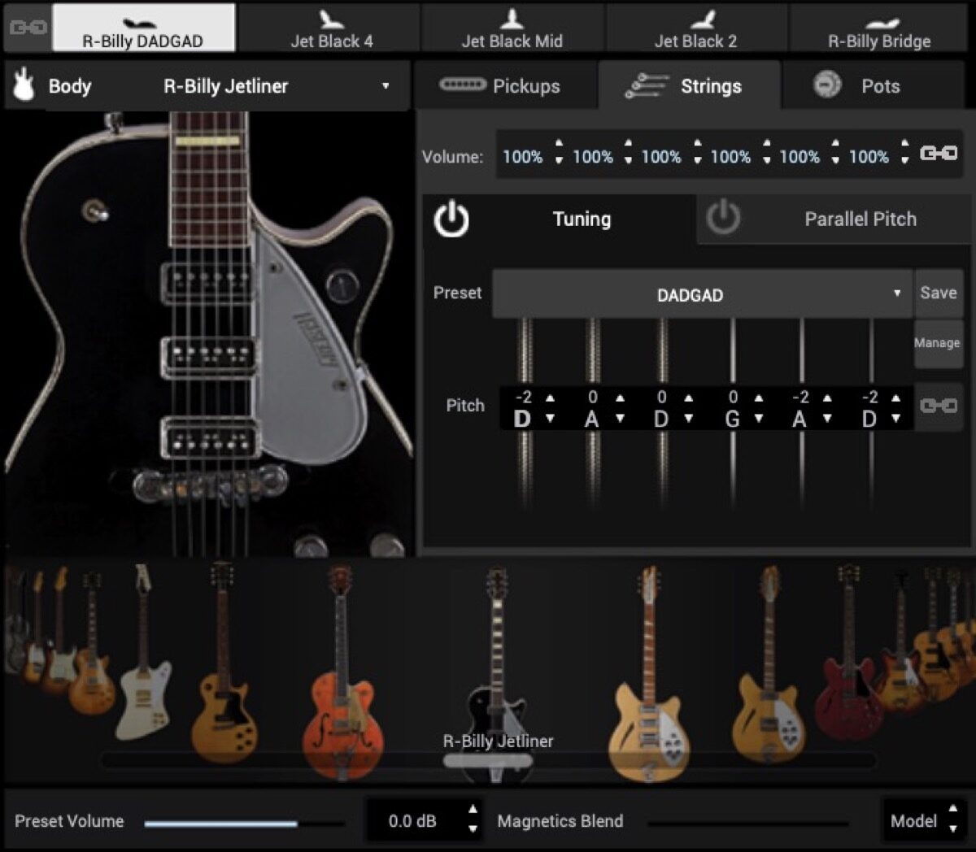This screenshot has width=976, height=852.
Task: Select the Strings tab
Action: click(x=689, y=85)
